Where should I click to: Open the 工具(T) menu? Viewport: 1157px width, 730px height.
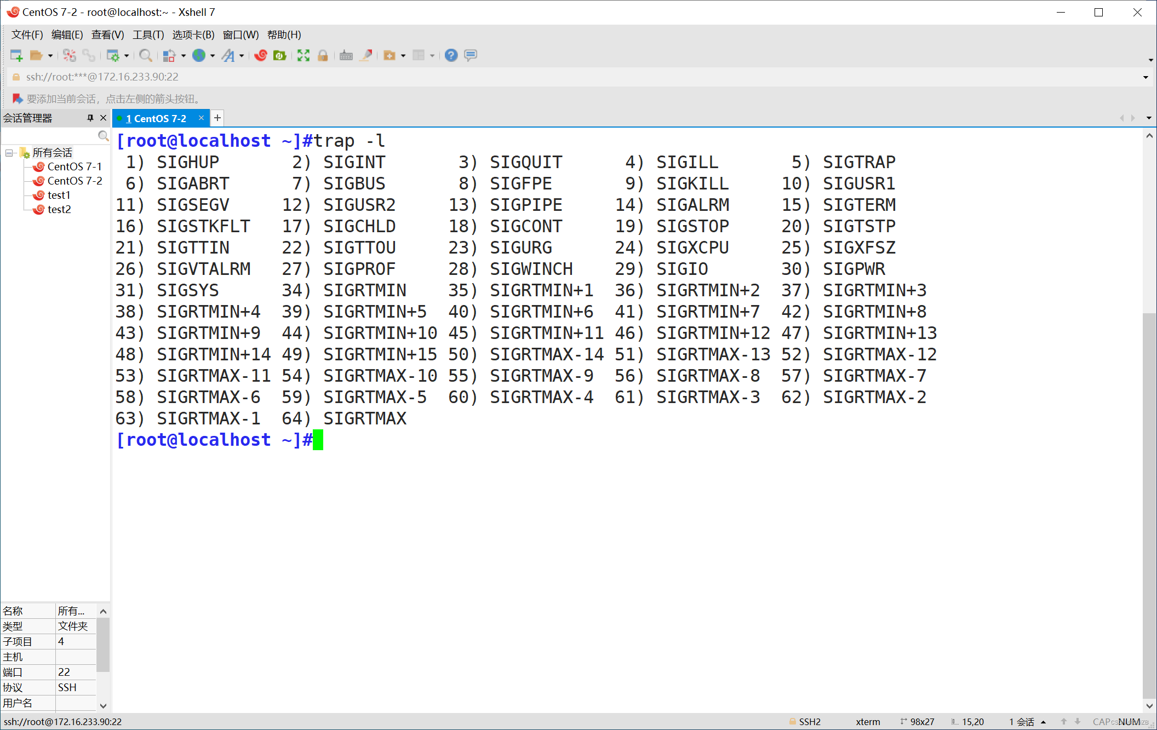(x=148, y=35)
